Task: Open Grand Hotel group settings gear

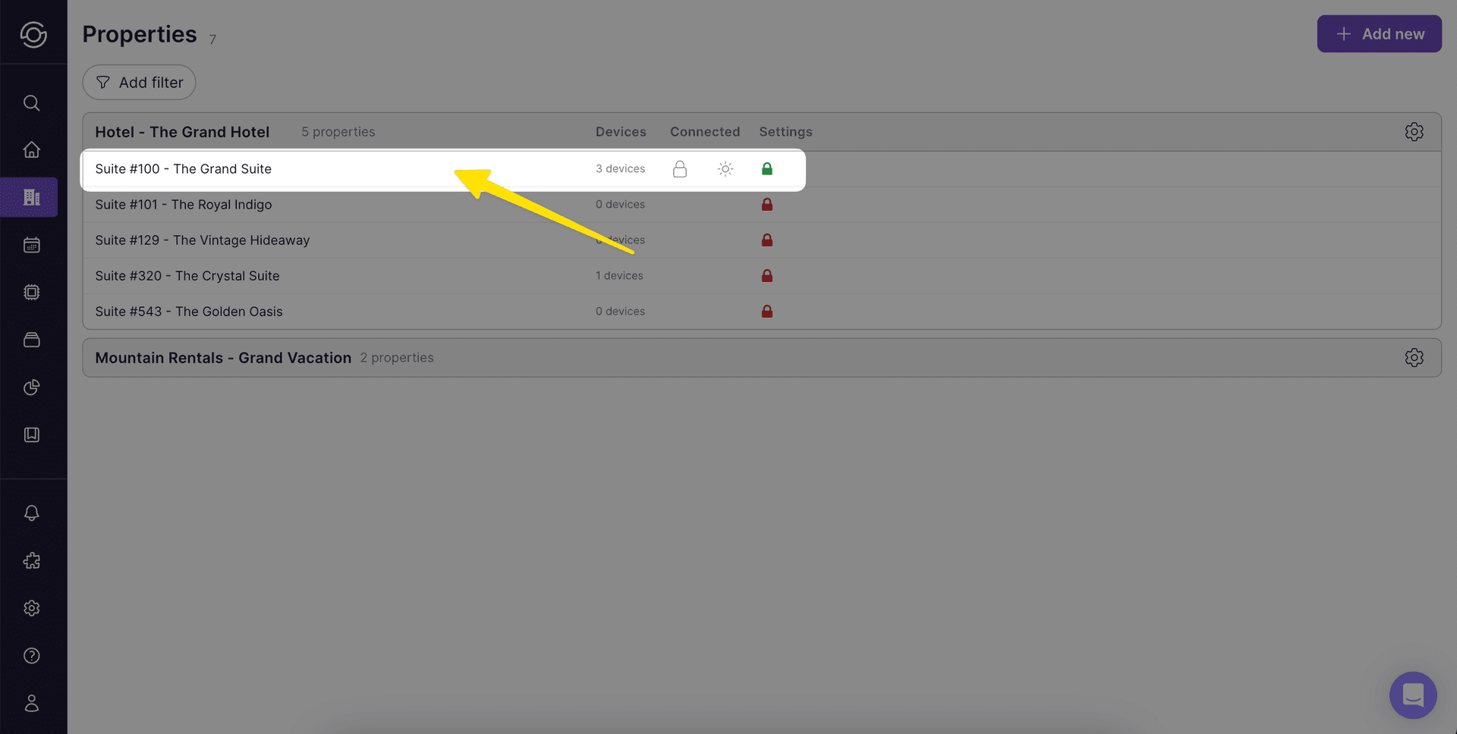Action: [1413, 132]
